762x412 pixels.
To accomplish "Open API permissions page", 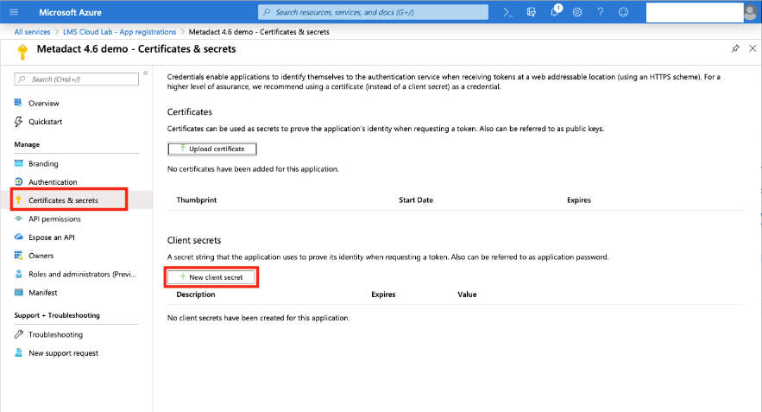I will pos(54,219).
